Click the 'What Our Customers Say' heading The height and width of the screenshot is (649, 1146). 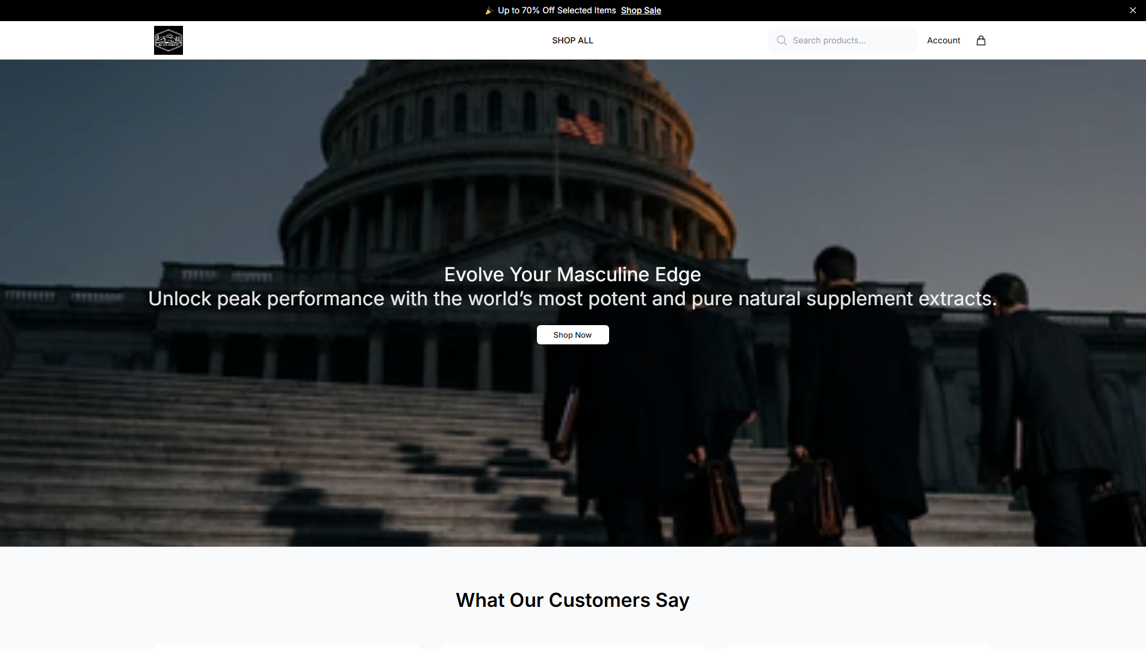click(572, 600)
